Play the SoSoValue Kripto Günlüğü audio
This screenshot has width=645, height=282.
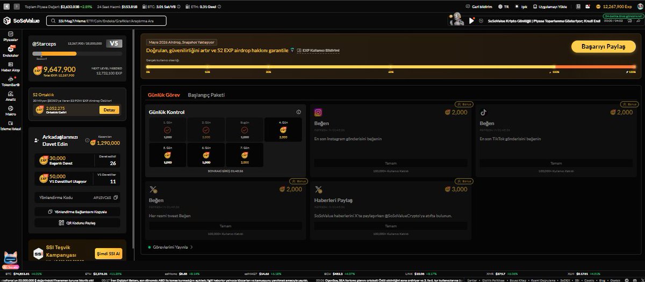[472, 21]
